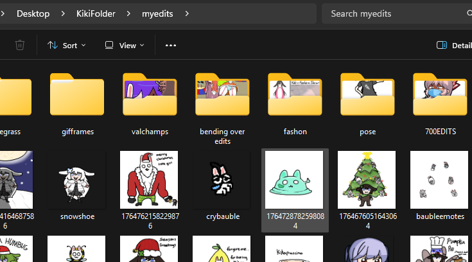Select the fashon folder
The width and height of the screenshot is (472, 262).
(295, 96)
